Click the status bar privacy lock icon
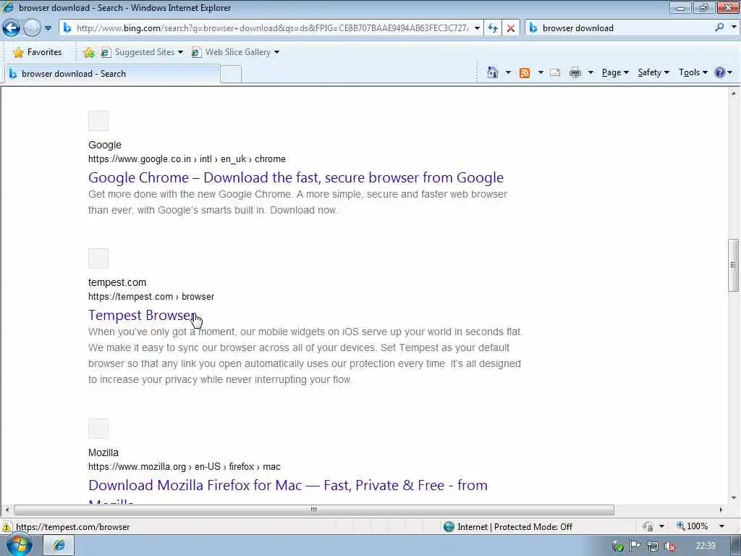 pyautogui.click(x=648, y=526)
